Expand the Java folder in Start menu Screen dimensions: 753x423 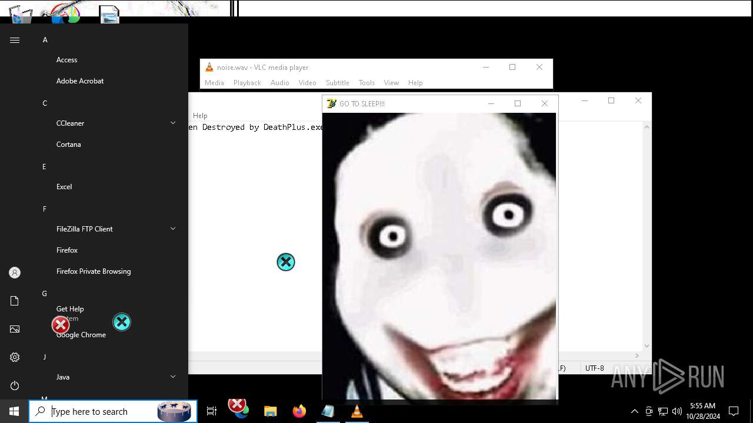[x=173, y=377]
